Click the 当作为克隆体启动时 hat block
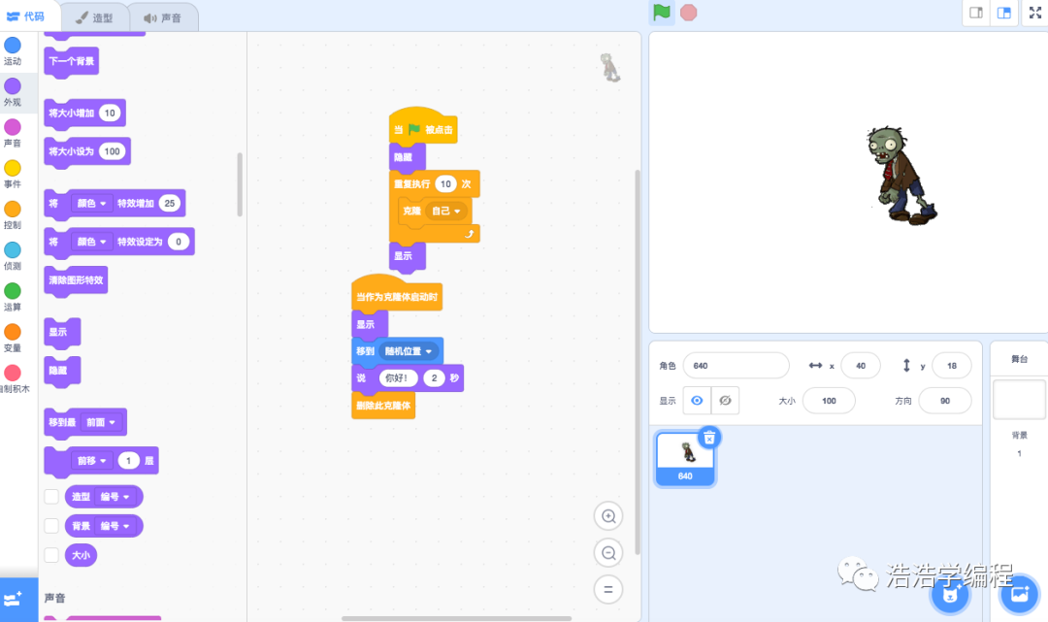 pyautogui.click(x=397, y=294)
